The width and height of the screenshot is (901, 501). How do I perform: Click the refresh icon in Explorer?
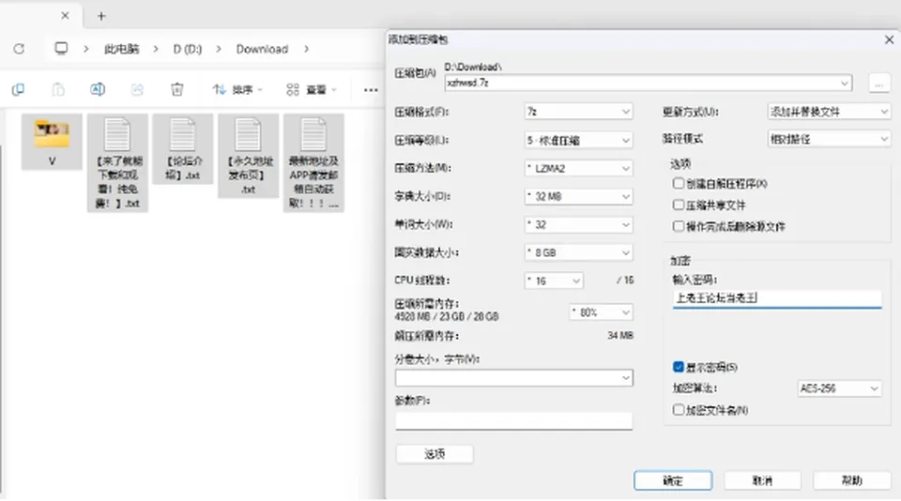point(19,49)
